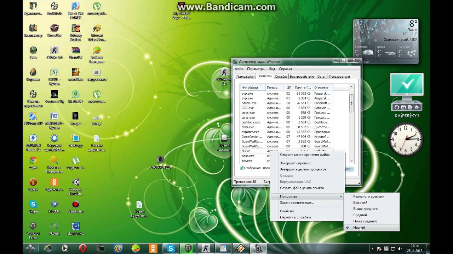
Task: Switch to the Приложения tab
Action: [245, 77]
